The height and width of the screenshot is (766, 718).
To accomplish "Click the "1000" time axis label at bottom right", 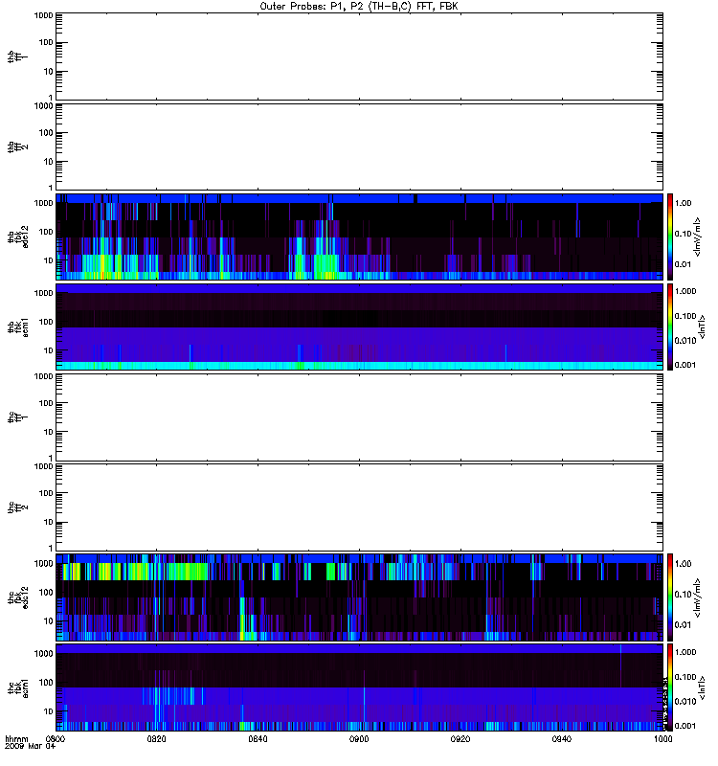I will pos(662,739).
